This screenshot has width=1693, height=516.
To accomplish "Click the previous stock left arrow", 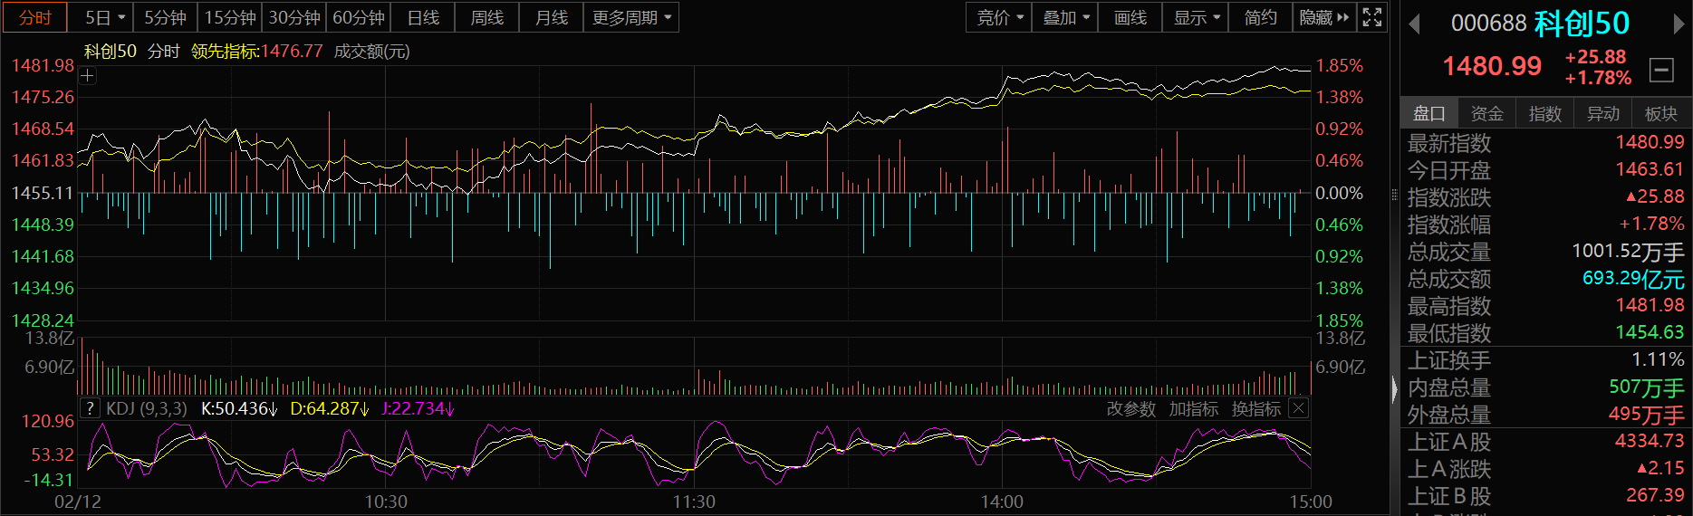I will [x=1414, y=24].
